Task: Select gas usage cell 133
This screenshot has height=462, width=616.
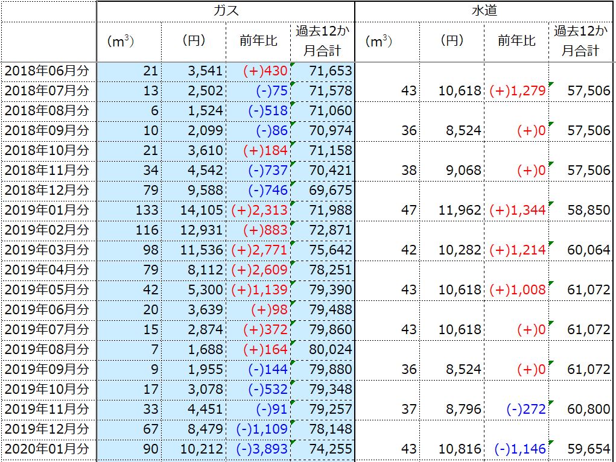Action: coord(129,211)
